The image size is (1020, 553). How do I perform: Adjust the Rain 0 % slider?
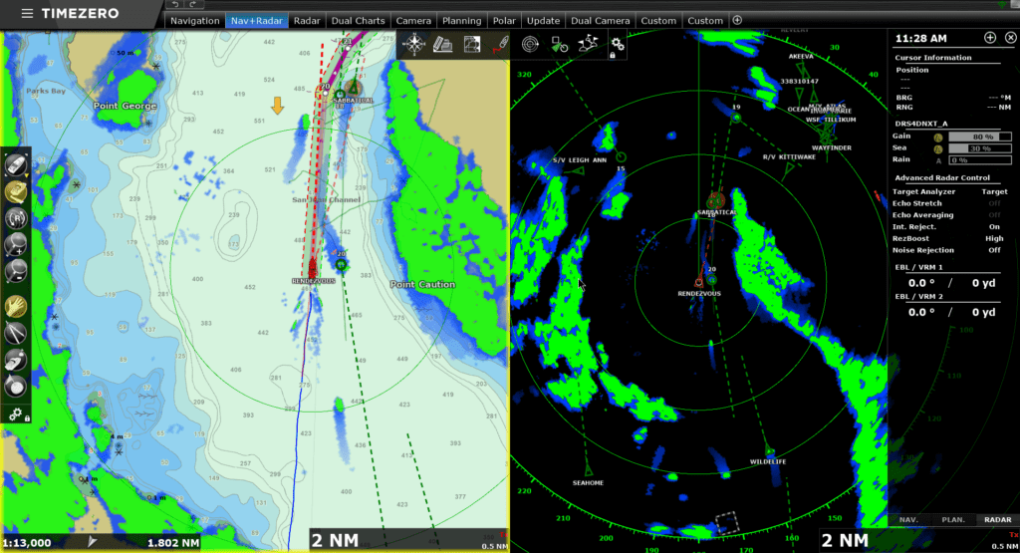(980, 160)
